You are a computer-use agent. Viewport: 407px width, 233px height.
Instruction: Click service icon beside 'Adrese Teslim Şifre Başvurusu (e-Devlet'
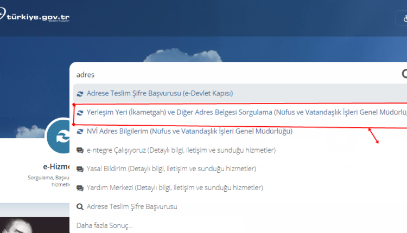click(80, 94)
